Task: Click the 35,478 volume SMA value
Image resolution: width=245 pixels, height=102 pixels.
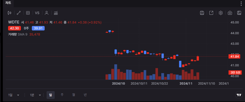Action: (35, 34)
